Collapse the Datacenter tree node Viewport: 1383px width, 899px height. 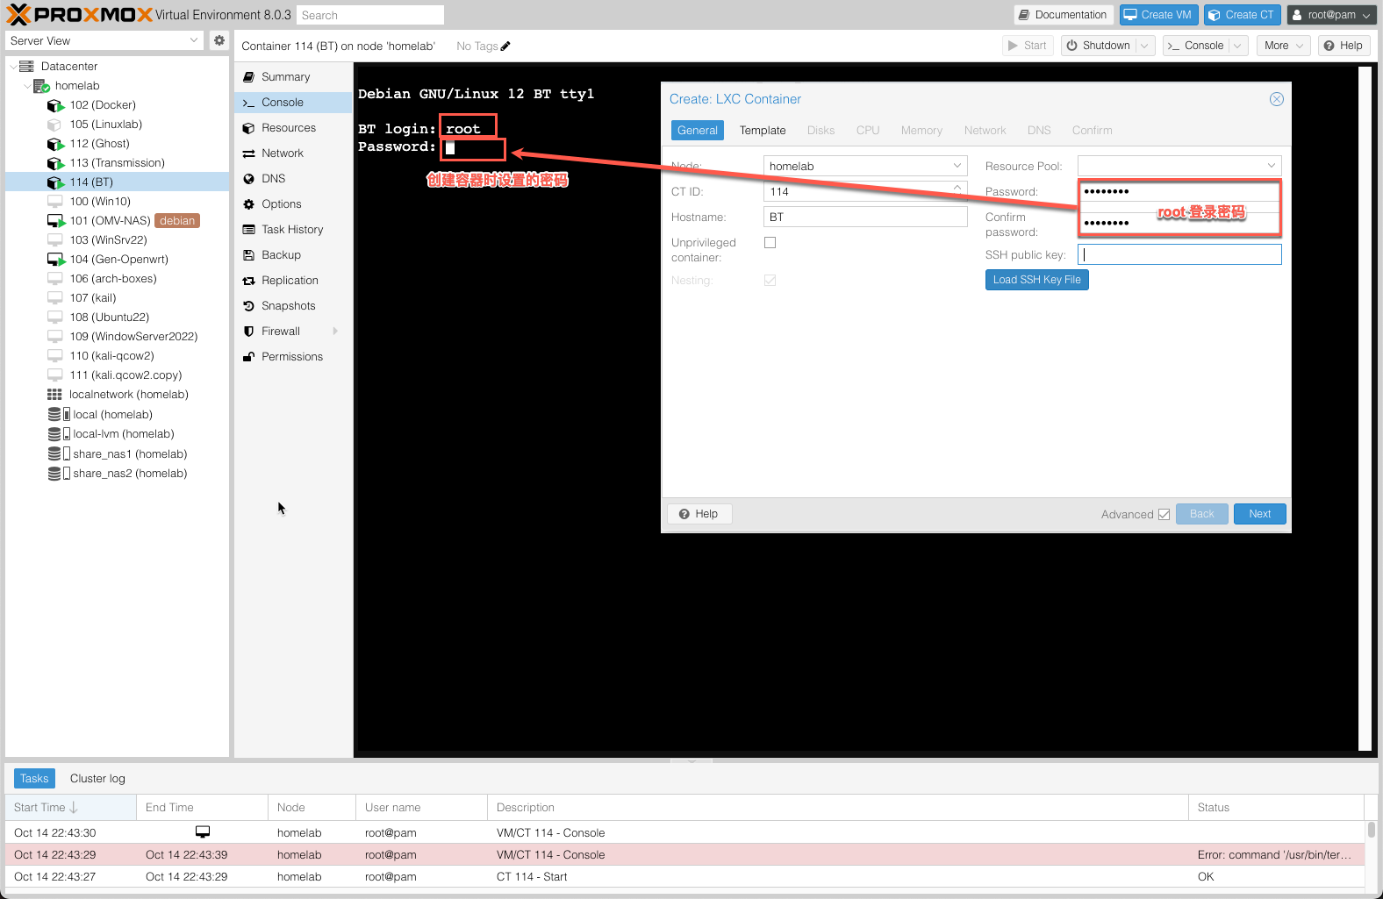[12, 67]
